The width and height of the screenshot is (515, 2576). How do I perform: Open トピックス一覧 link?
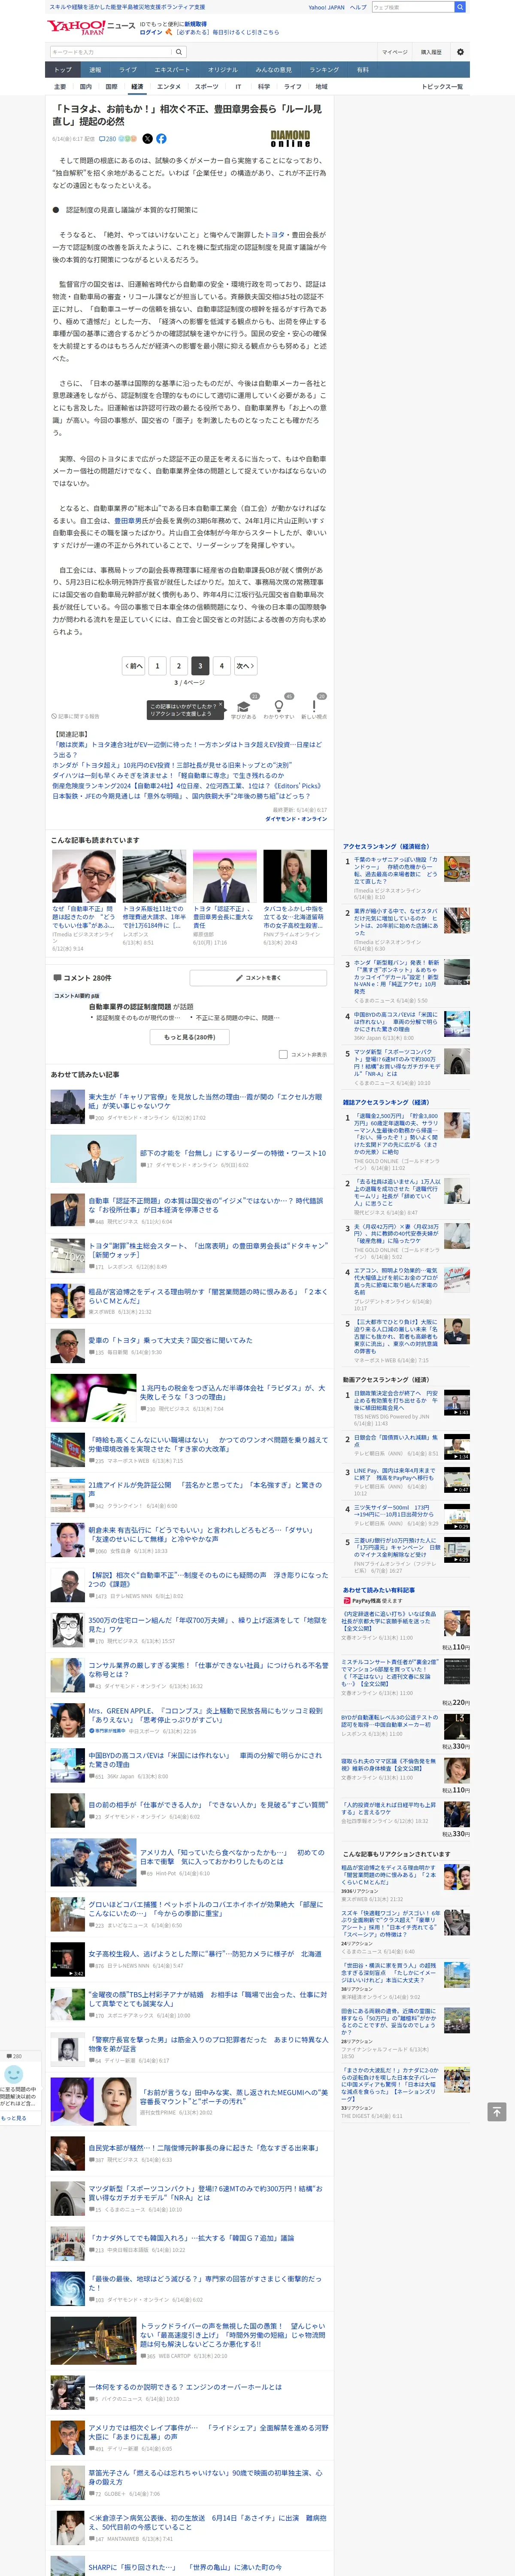pyautogui.click(x=442, y=87)
